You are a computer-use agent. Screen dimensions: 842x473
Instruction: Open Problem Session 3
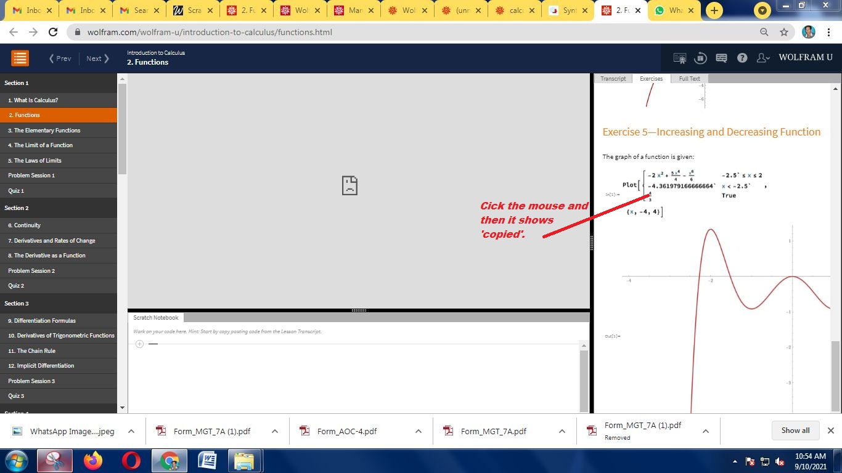coord(59,381)
